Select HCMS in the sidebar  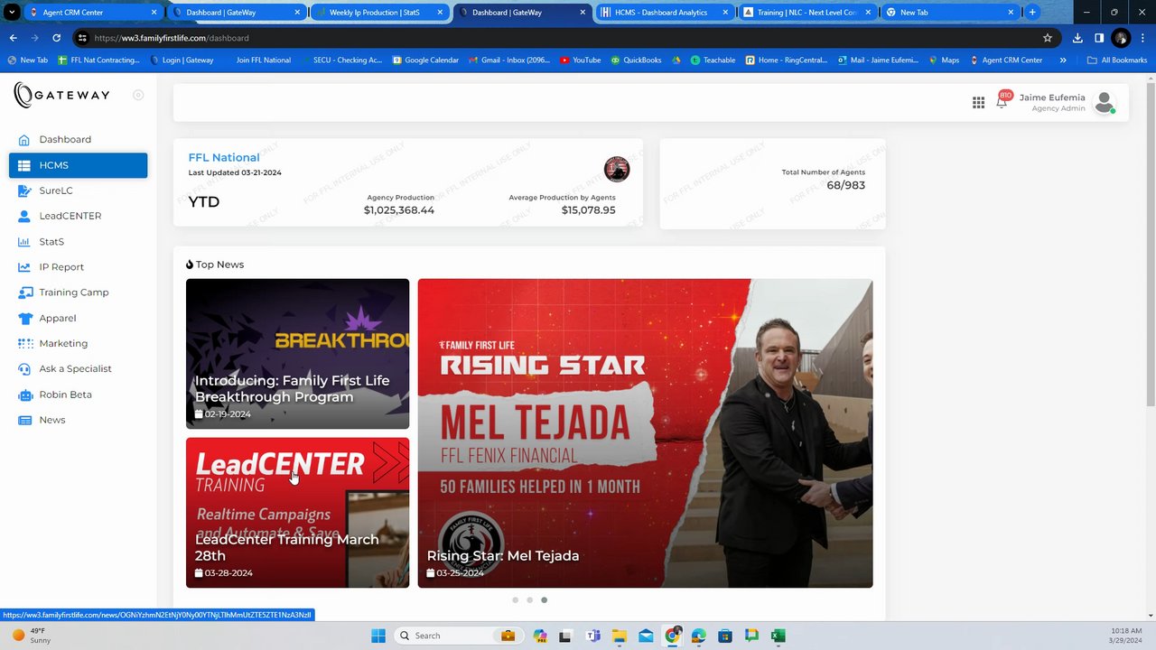(x=78, y=165)
